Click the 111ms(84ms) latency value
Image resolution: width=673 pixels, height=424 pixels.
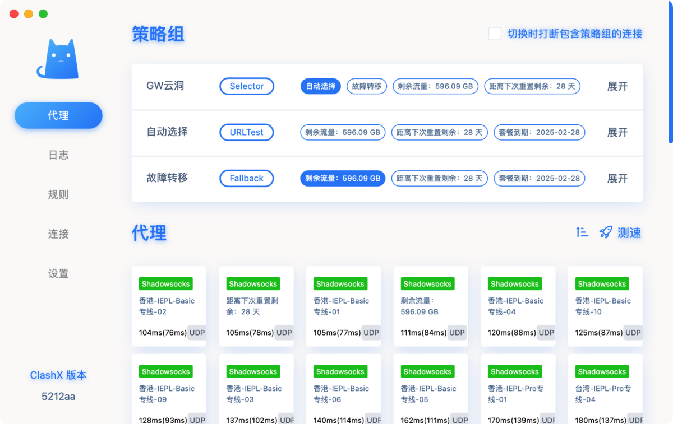click(425, 333)
